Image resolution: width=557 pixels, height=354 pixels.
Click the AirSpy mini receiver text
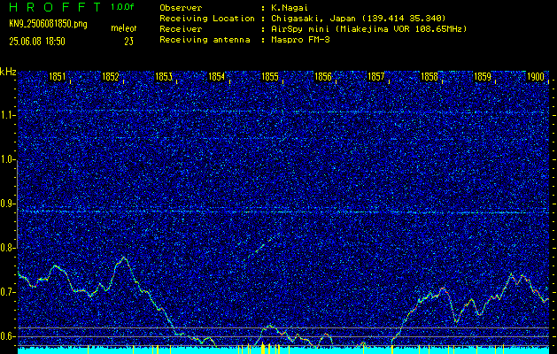368,29
